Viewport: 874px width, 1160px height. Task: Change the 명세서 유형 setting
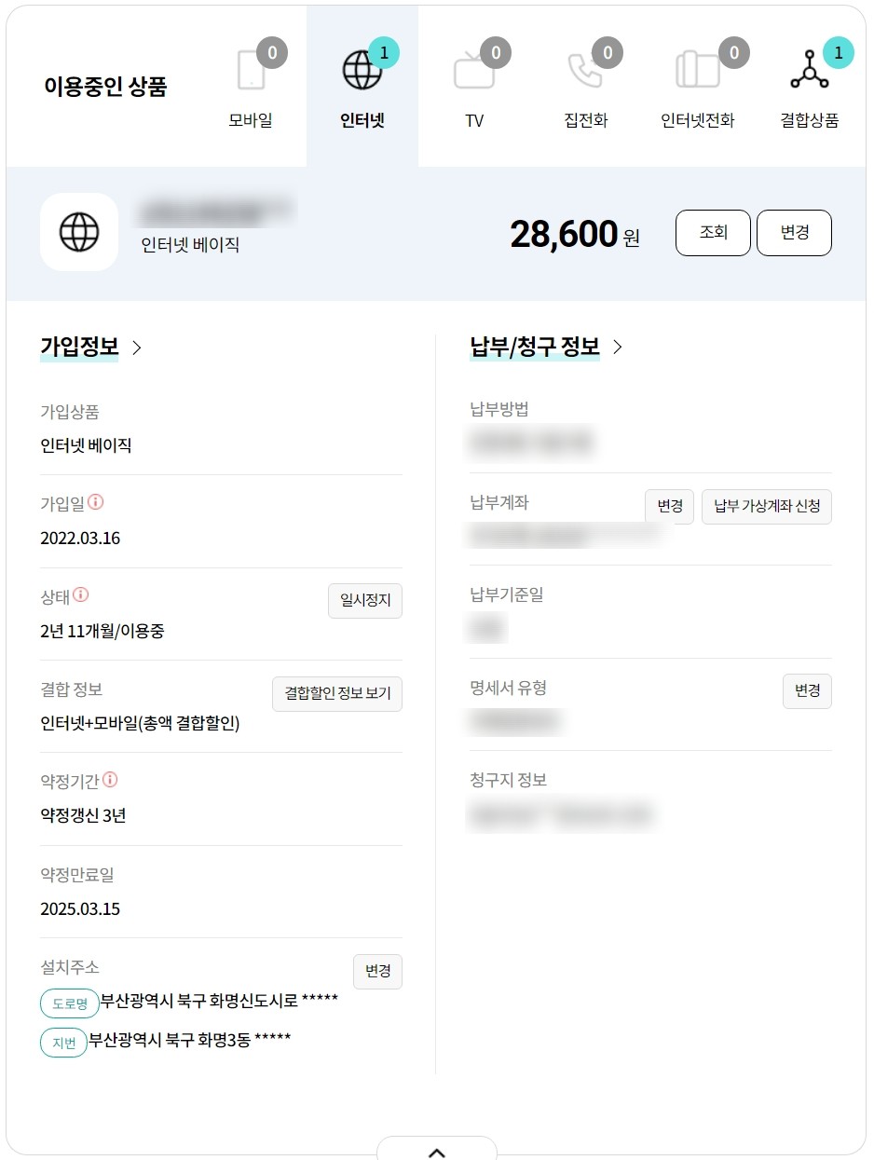pyautogui.click(x=807, y=691)
